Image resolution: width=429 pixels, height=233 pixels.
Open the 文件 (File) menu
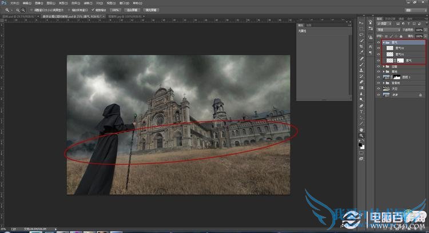[x=14, y=3]
